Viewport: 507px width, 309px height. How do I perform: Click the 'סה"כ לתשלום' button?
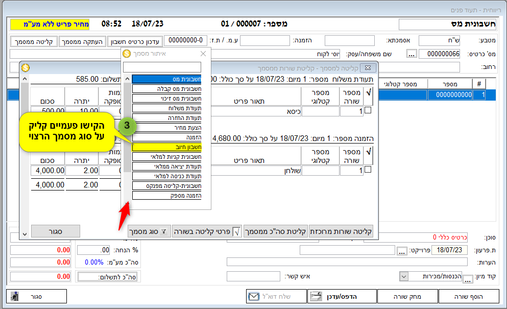(x=108, y=277)
